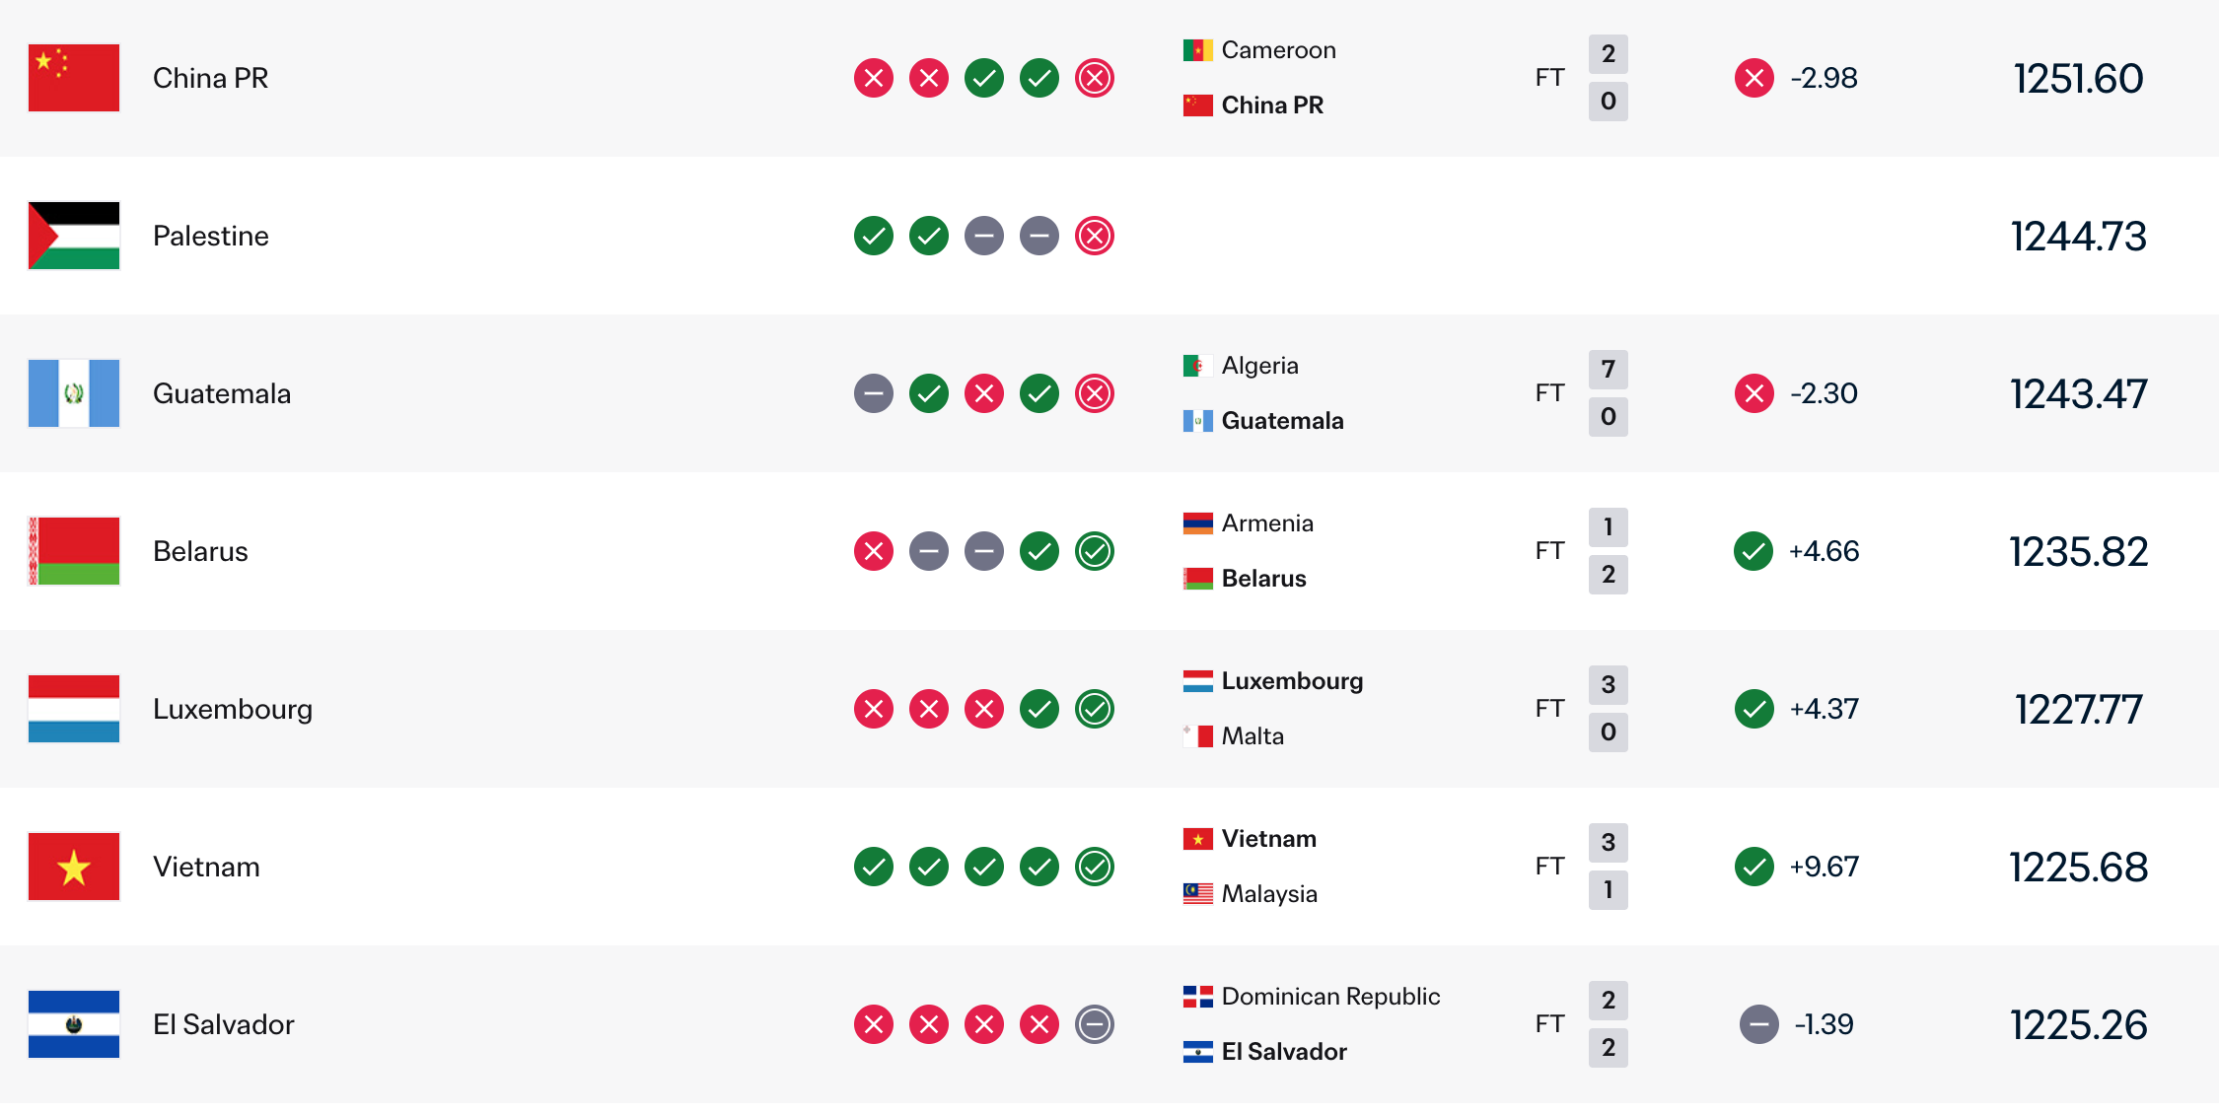Open the Dominican Republic team link
Image resolution: width=2219 pixels, height=1114 pixels.
coord(1330,997)
